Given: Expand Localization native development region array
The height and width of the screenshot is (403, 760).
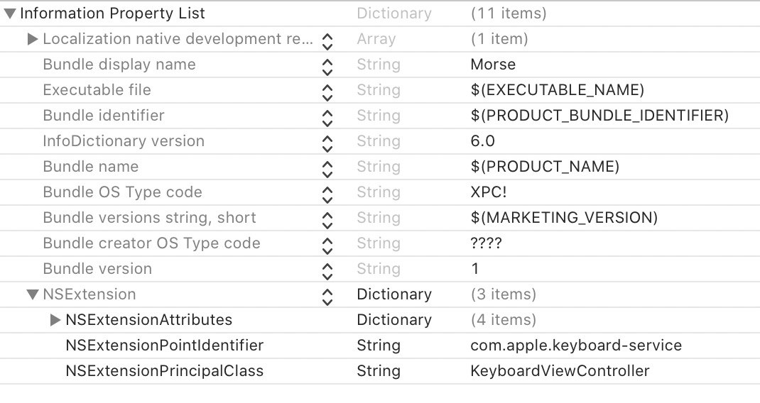Looking at the screenshot, I should 33,39.
